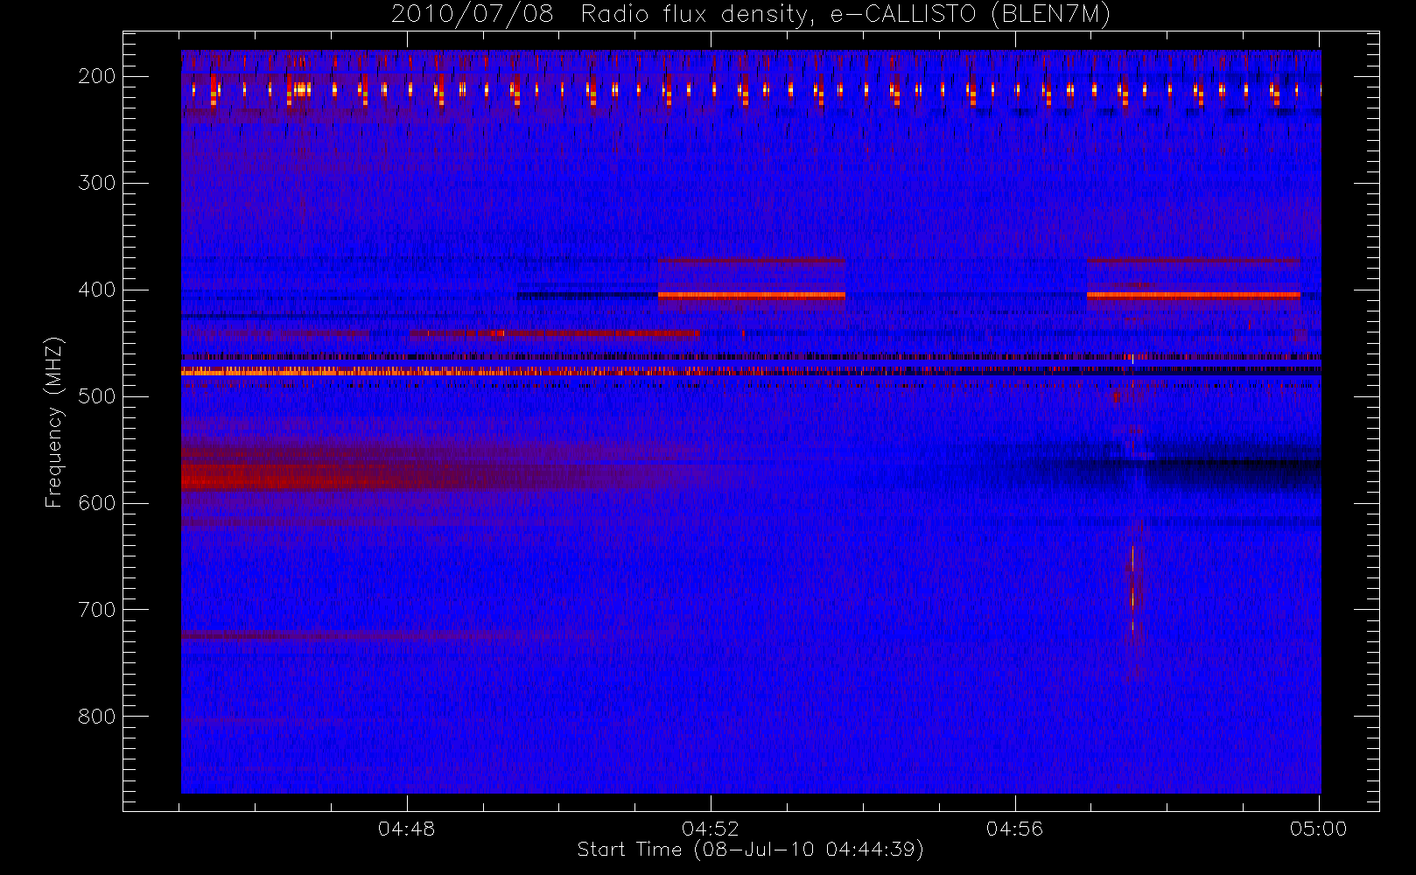Click the 600 frequency tick label
Screen dimensions: 1416x875
tap(97, 503)
